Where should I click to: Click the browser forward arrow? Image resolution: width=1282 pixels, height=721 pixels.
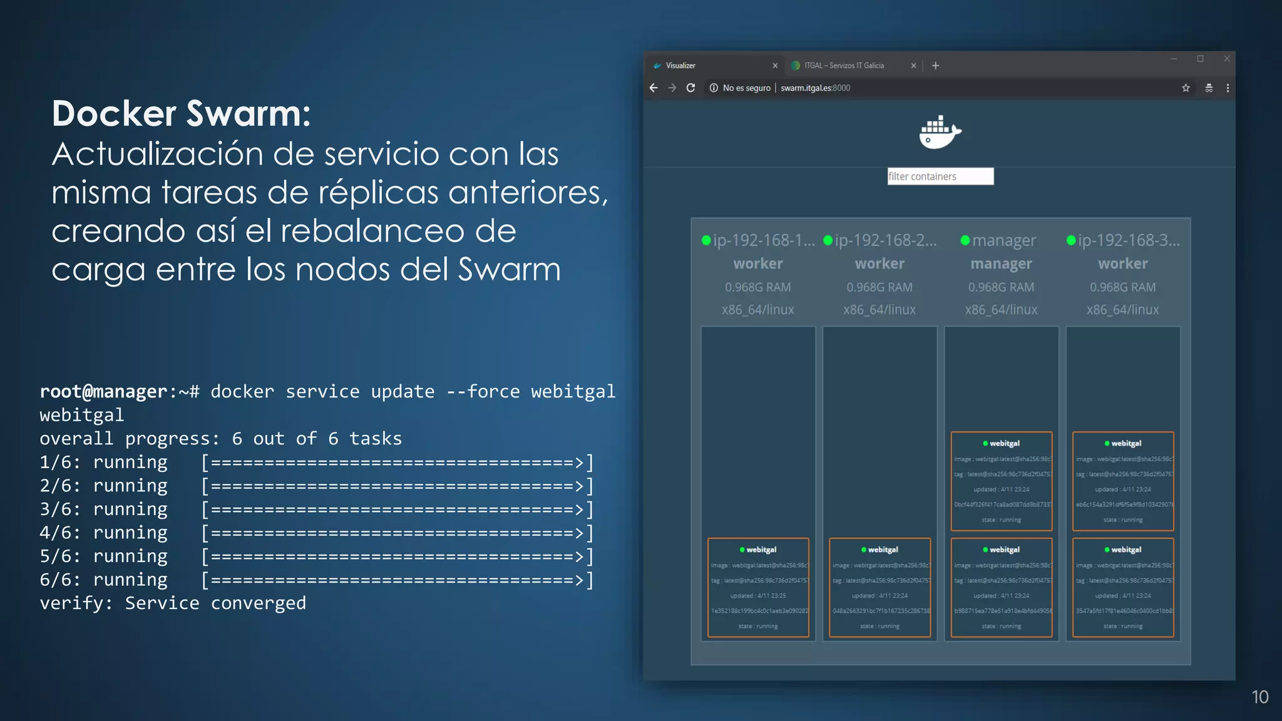(672, 88)
